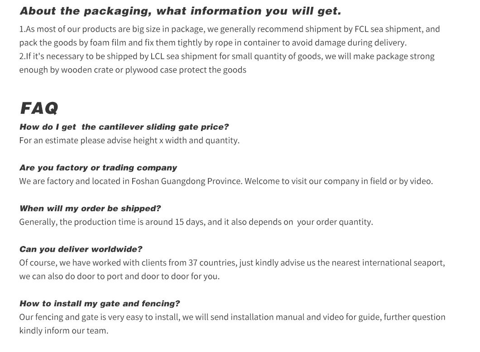
Task: Click the answer starting 'Generally, the production time'
Action: click(x=196, y=222)
